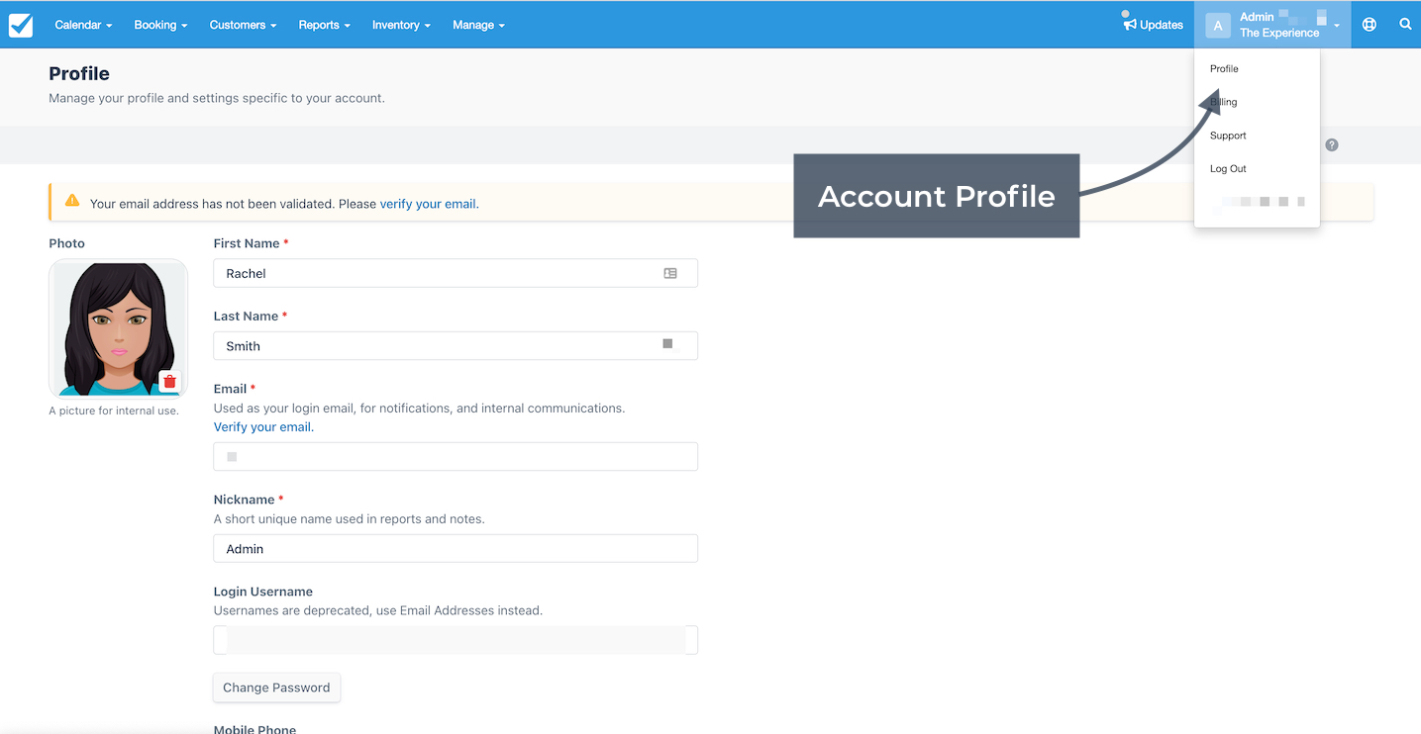Open the search magnifier icon
Image resolution: width=1421 pixels, height=734 pixels.
(1405, 25)
